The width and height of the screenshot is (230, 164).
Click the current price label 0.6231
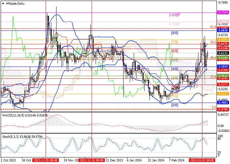[223, 53]
